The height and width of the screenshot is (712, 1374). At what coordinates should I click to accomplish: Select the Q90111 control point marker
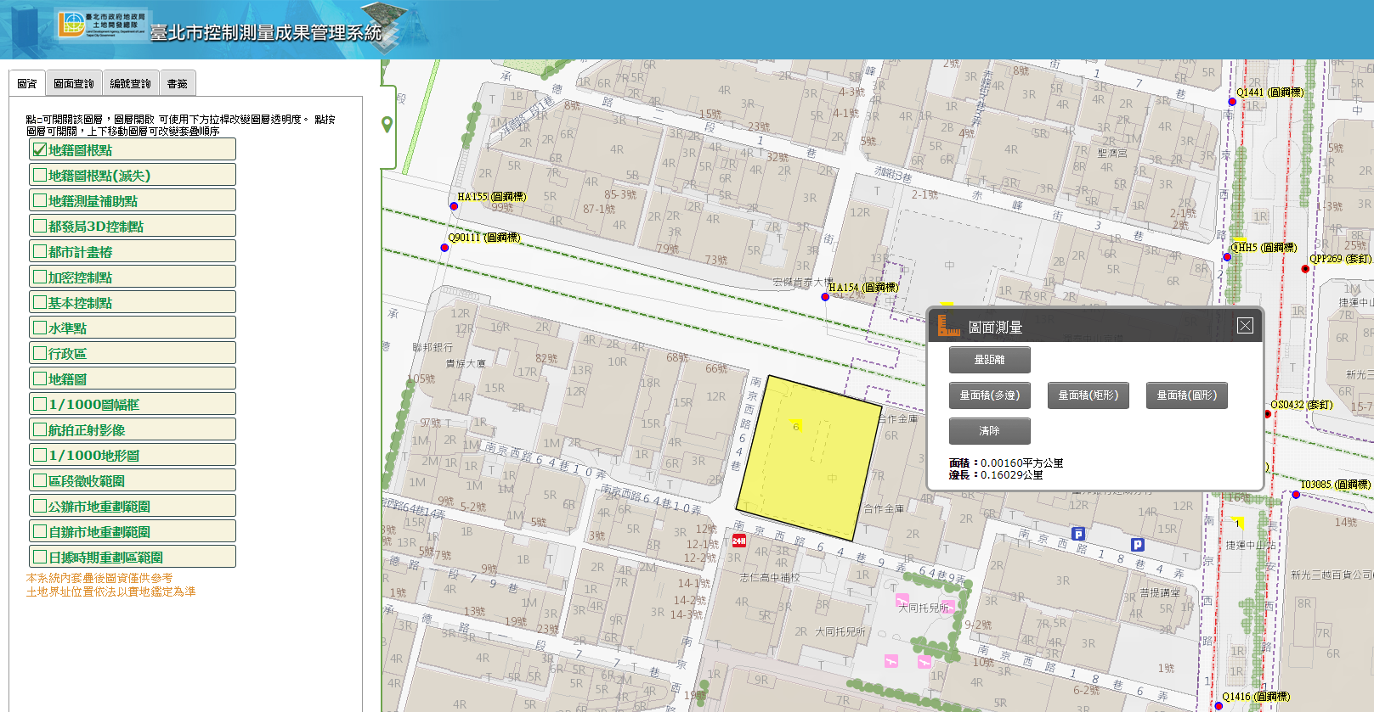tap(444, 248)
